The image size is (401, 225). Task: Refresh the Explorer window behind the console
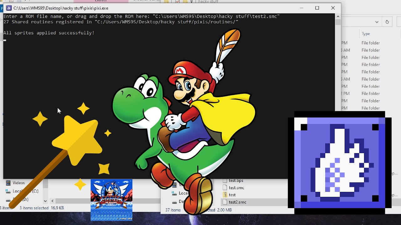(x=387, y=22)
